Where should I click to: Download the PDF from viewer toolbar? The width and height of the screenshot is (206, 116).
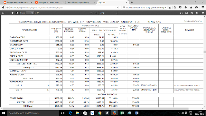click(192, 13)
